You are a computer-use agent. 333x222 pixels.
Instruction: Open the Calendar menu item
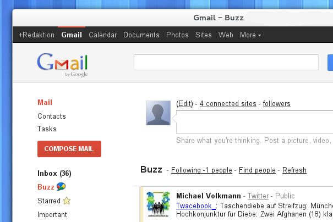point(103,35)
